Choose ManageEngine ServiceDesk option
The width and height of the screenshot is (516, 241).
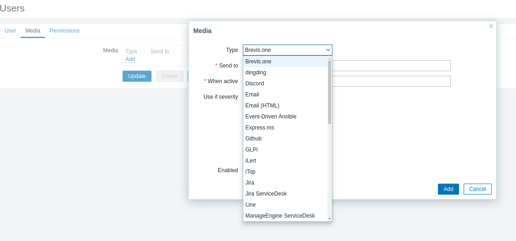(285, 216)
